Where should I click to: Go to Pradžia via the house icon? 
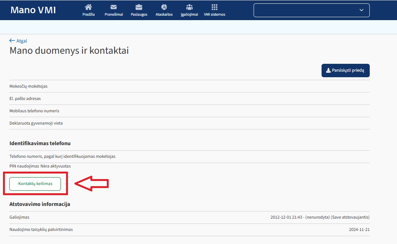click(x=89, y=7)
